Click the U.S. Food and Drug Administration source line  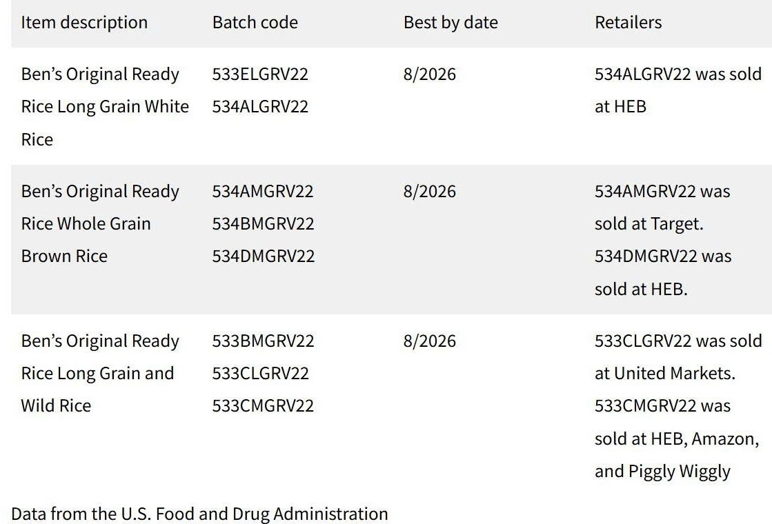pos(199,514)
